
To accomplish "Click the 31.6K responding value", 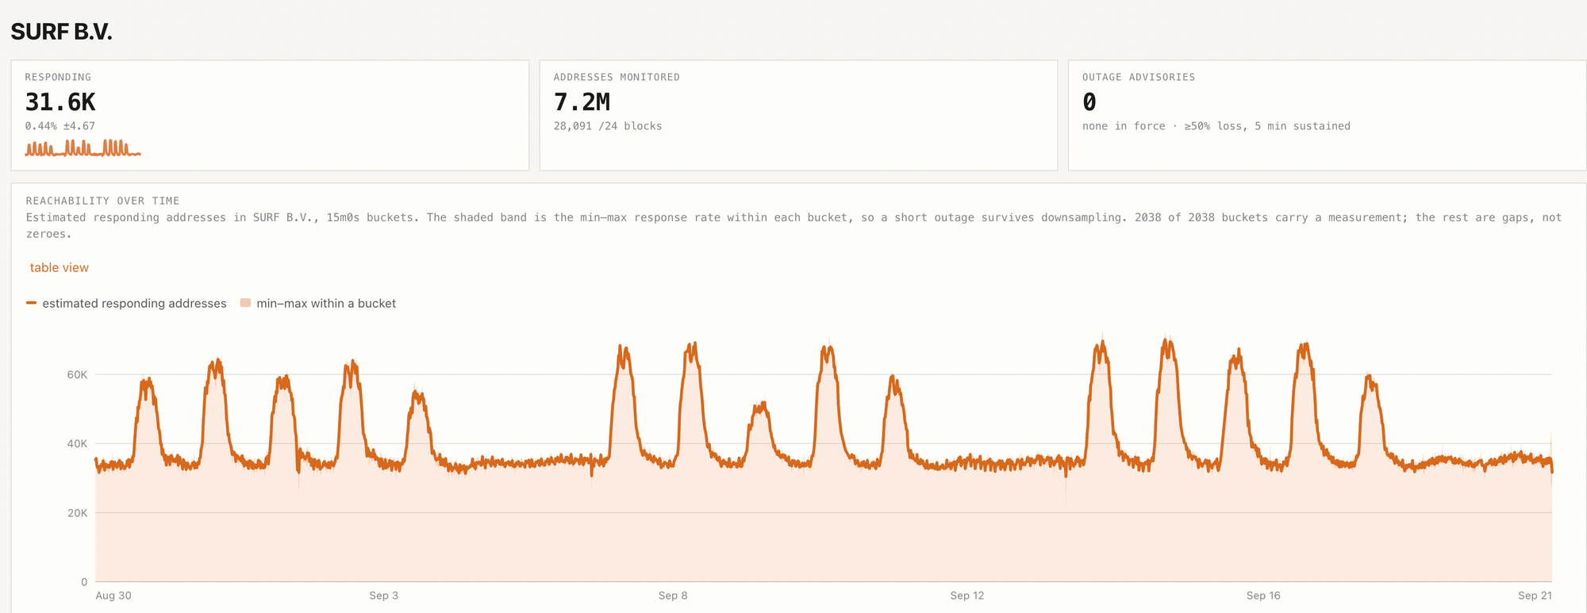I will 60,102.
